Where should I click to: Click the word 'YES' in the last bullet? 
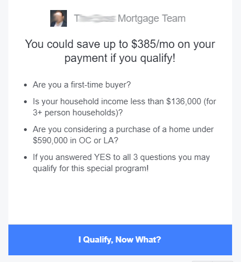[x=103, y=157]
